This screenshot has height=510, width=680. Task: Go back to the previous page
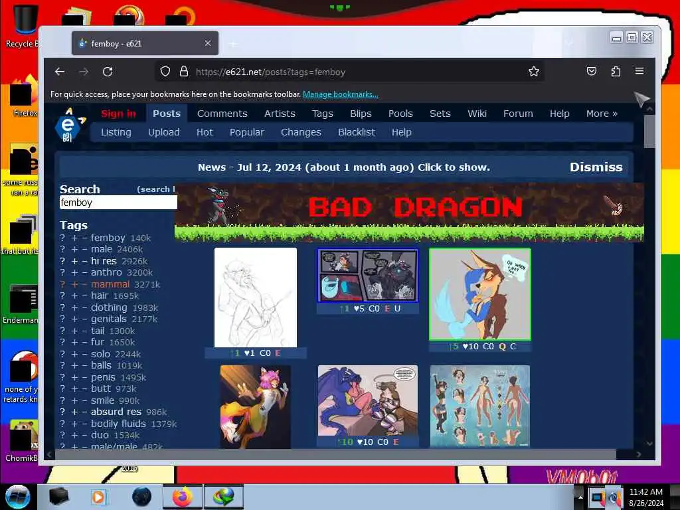(x=60, y=72)
